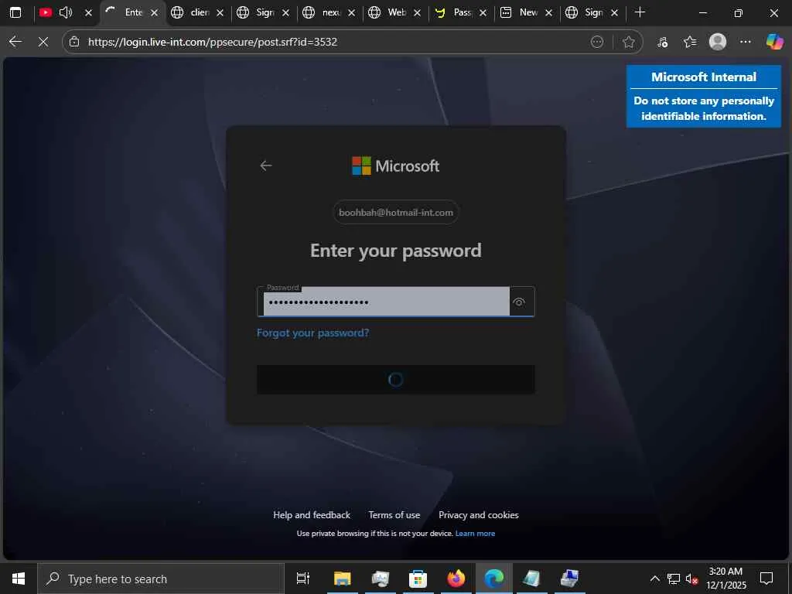792x594 pixels.
Task: Open Microsoft Store from the taskbar
Action: pyautogui.click(x=418, y=579)
